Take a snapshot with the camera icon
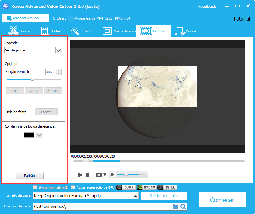 pyautogui.click(x=99, y=175)
